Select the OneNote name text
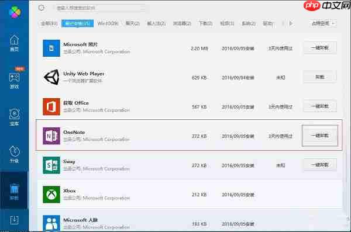351x232 pixels. pyautogui.click(x=74, y=132)
